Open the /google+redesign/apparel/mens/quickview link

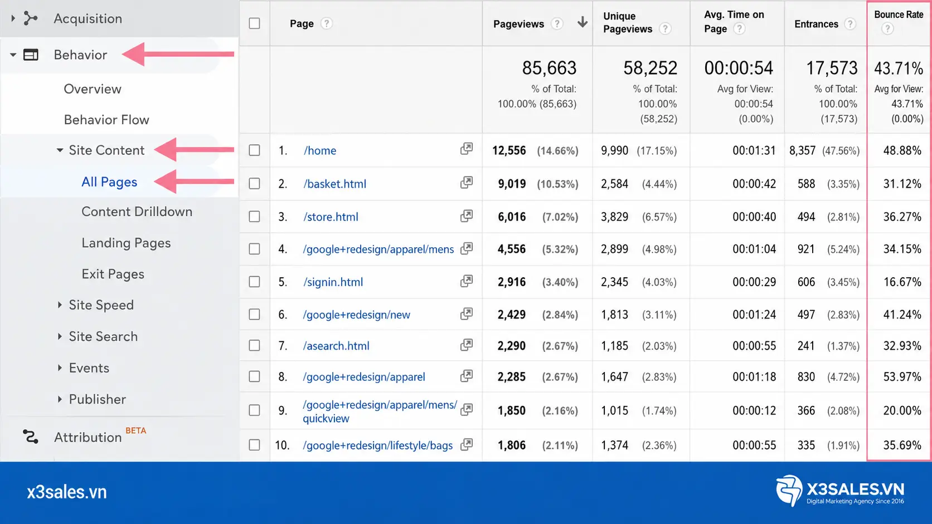[380, 412]
